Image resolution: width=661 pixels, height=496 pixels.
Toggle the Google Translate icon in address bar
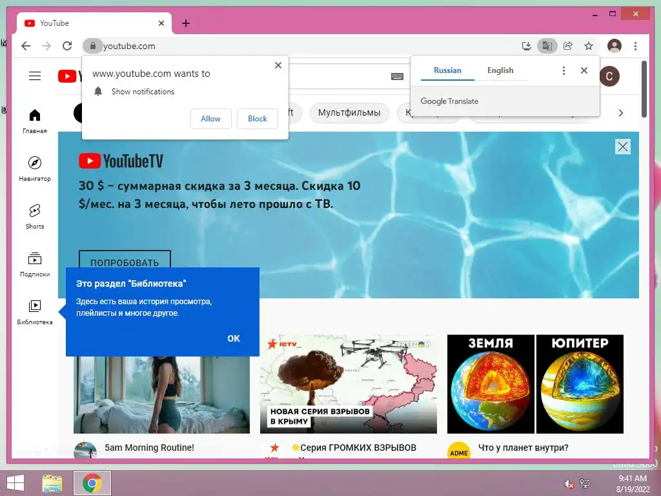click(x=547, y=46)
